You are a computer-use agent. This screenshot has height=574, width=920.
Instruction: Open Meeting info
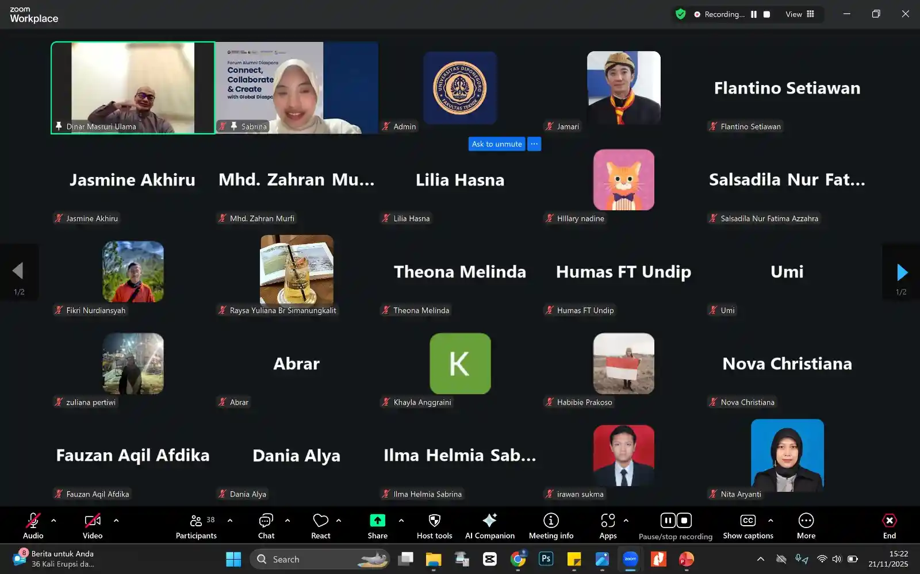(x=551, y=525)
